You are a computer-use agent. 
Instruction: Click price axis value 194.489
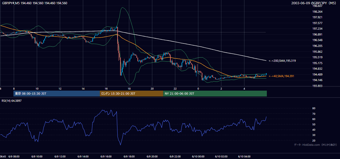(x=317, y=74)
